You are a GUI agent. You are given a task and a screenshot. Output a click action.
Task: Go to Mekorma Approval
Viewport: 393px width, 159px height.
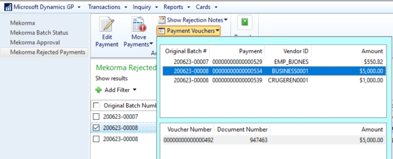tap(35, 42)
